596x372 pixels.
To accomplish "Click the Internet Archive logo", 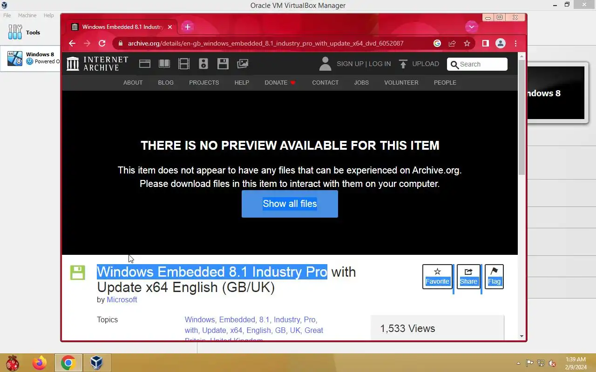I will 97,64.
